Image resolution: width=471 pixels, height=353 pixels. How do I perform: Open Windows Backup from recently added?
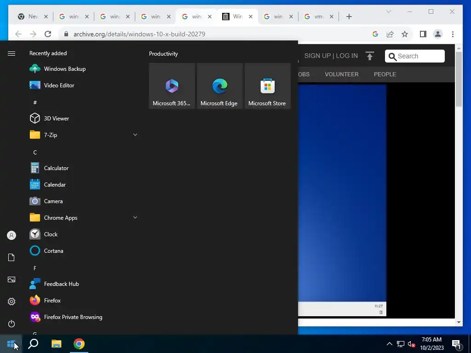(84, 69)
